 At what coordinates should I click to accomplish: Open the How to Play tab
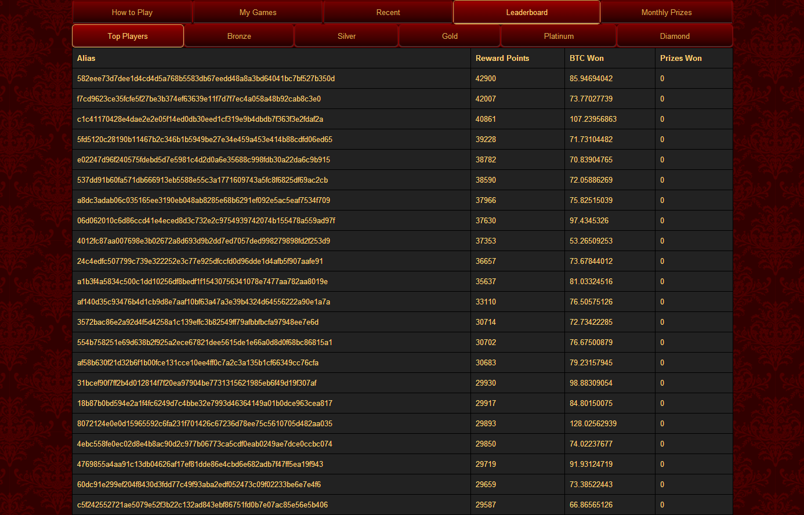[x=132, y=12]
